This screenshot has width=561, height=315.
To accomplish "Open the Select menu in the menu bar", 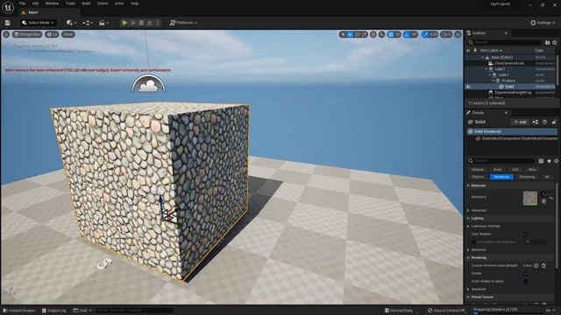I will pyautogui.click(x=103, y=3).
